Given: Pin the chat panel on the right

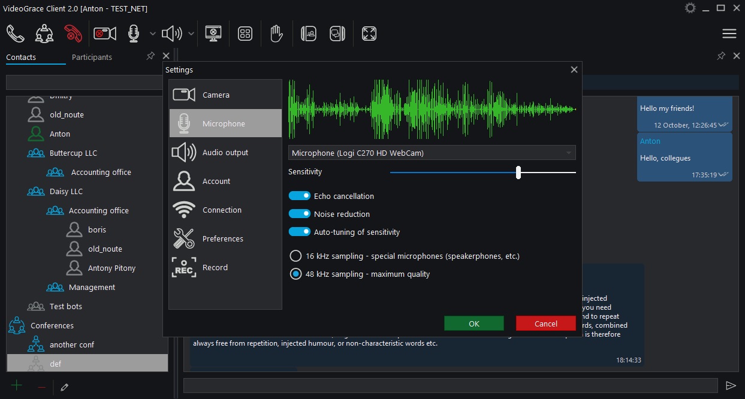Looking at the screenshot, I should [721, 56].
